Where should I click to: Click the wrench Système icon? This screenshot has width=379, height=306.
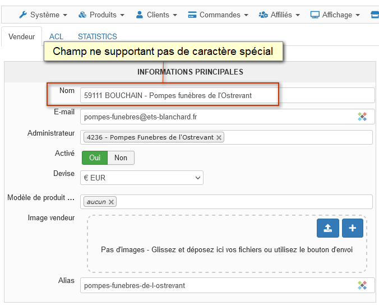pyautogui.click(x=23, y=15)
